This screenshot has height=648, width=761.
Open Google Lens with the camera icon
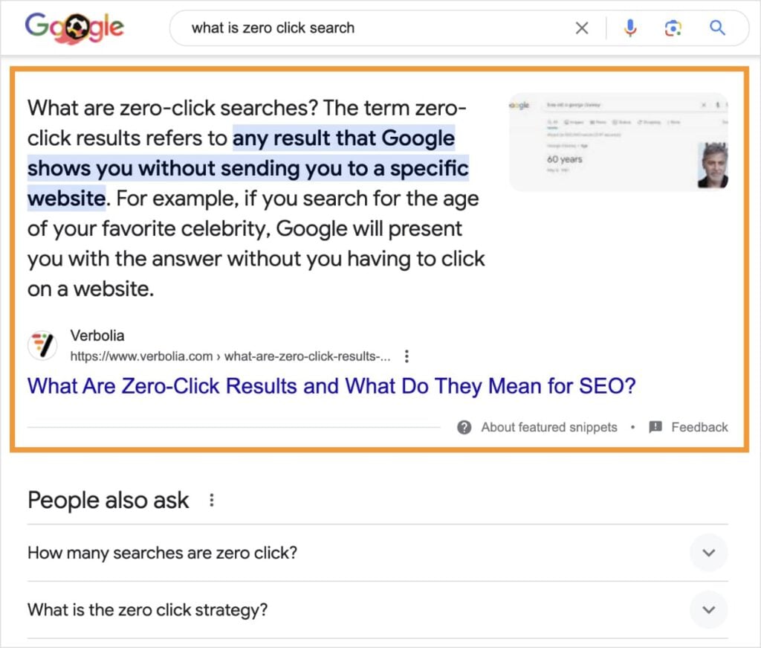pyautogui.click(x=673, y=28)
